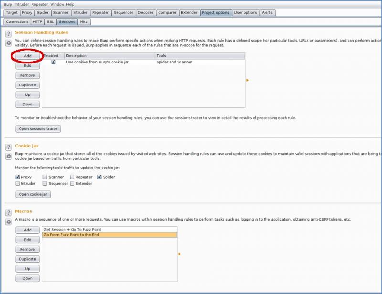Switch to the Scanner tab

[x=61, y=13]
